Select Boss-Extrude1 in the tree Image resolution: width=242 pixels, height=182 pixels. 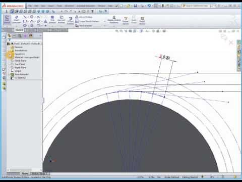(22, 74)
